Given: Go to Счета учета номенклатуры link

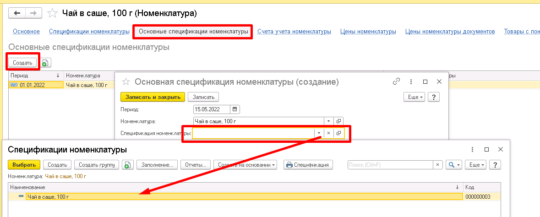Looking at the screenshot, I should tap(294, 32).
